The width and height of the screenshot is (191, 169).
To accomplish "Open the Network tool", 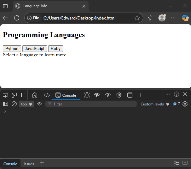I will coord(97,95).
